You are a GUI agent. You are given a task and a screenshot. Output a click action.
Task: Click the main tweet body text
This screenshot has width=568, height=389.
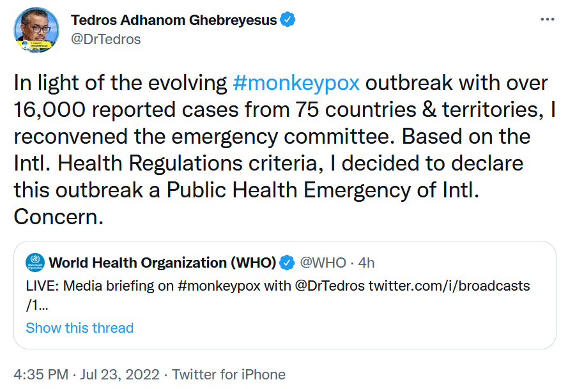pos(285,149)
